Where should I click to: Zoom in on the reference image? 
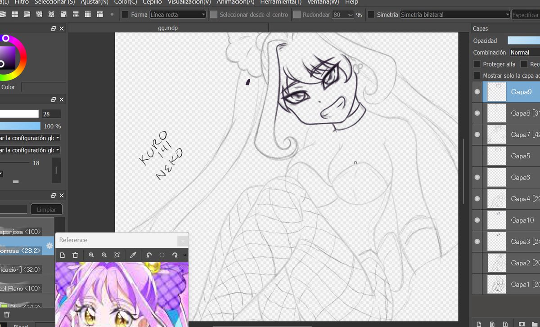coord(91,255)
